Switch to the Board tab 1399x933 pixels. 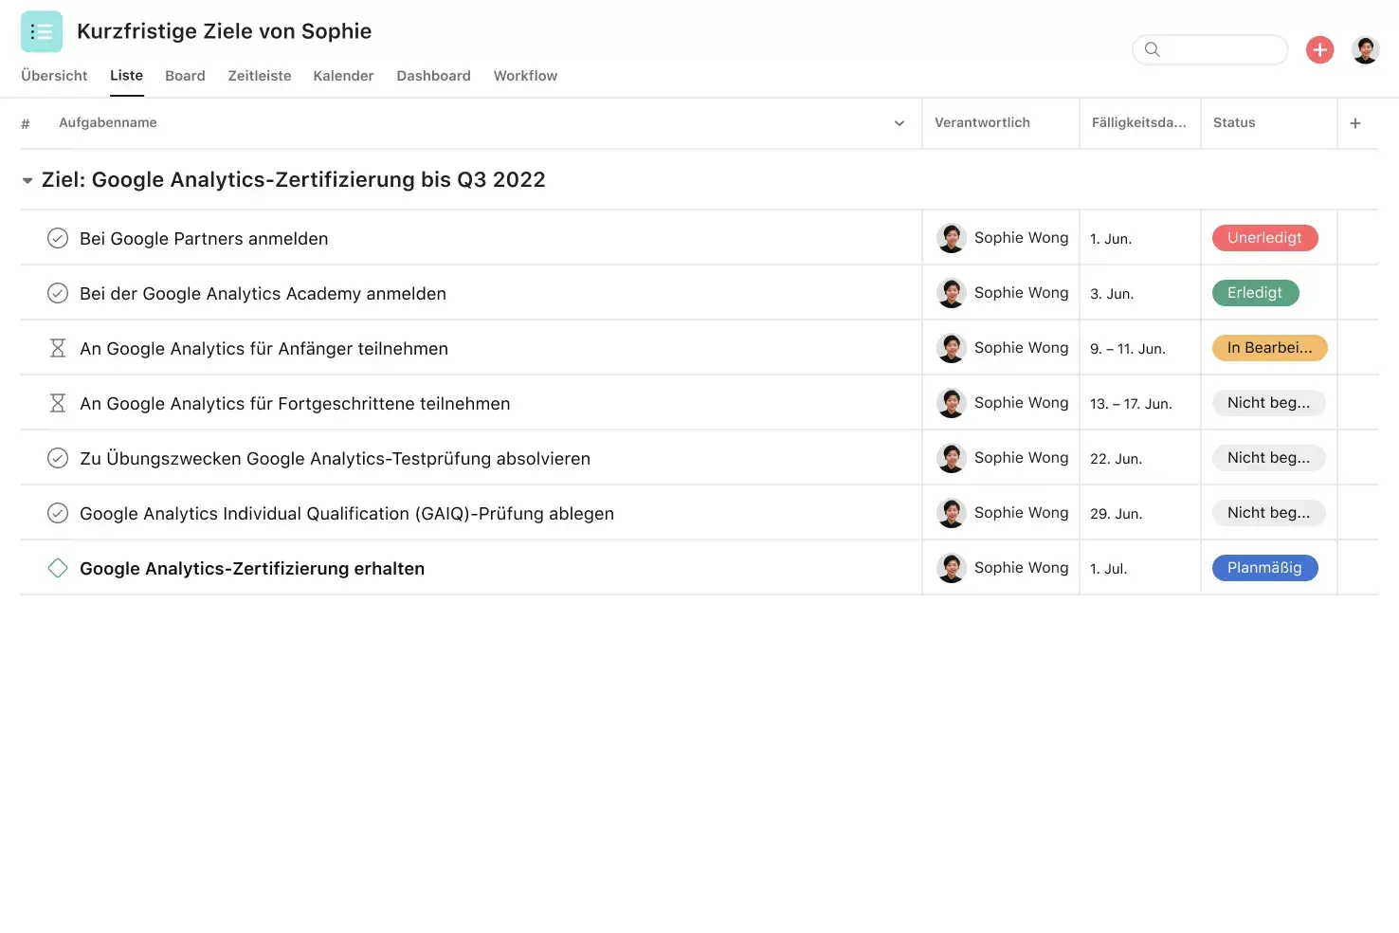coord(185,76)
